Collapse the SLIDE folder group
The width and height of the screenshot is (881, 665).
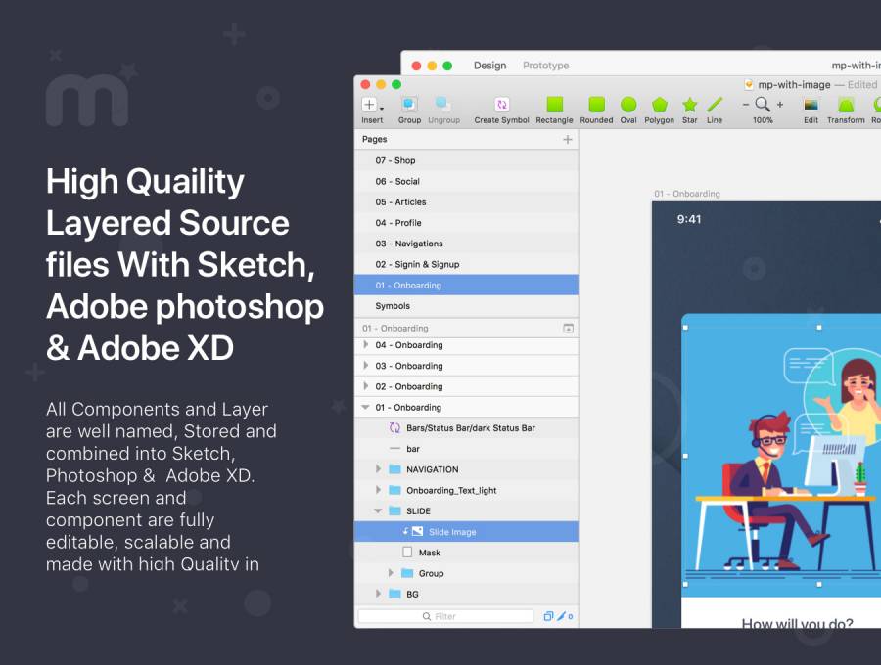pos(379,510)
